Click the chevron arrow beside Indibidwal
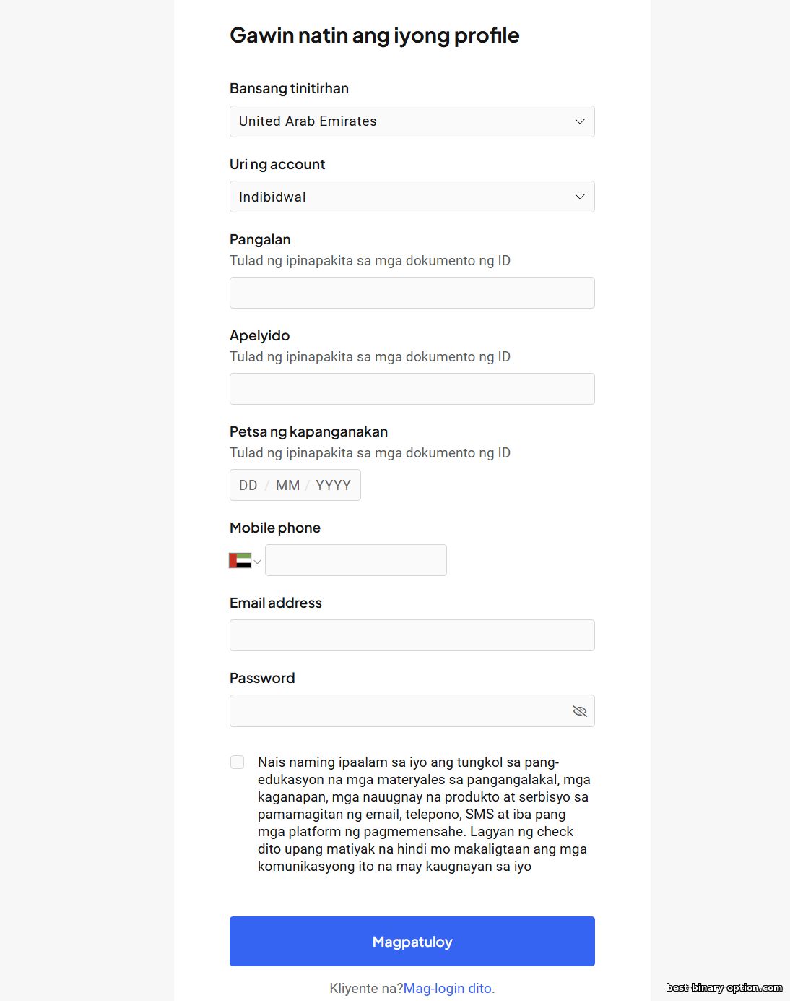This screenshot has width=790, height=1001. click(579, 197)
